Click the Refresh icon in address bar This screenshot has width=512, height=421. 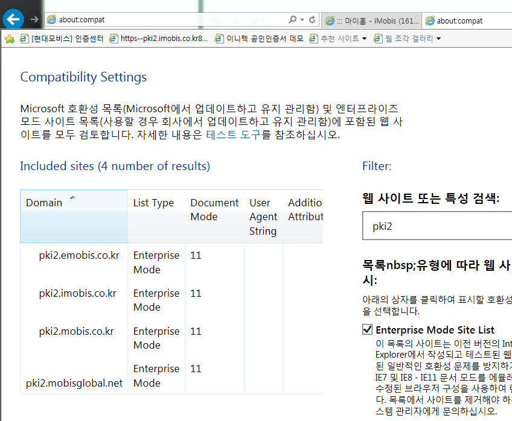[312, 19]
